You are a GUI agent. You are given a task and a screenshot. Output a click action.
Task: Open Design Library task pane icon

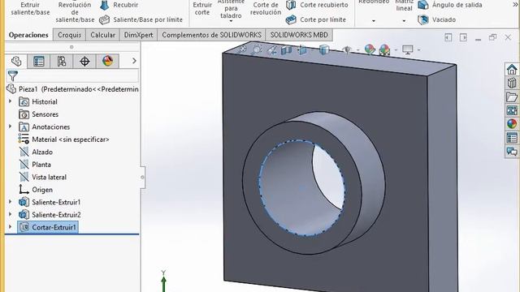(x=512, y=83)
